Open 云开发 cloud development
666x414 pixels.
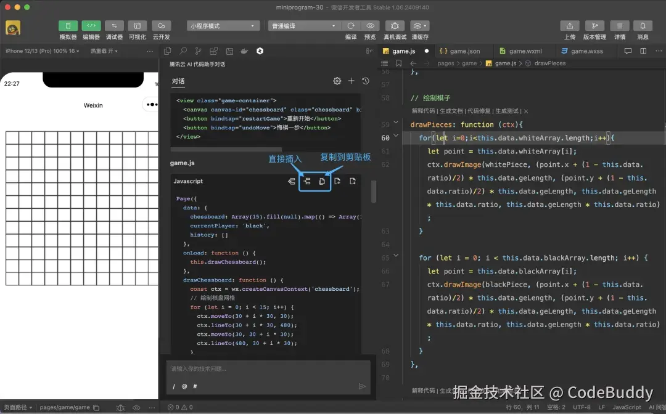coord(161,25)
